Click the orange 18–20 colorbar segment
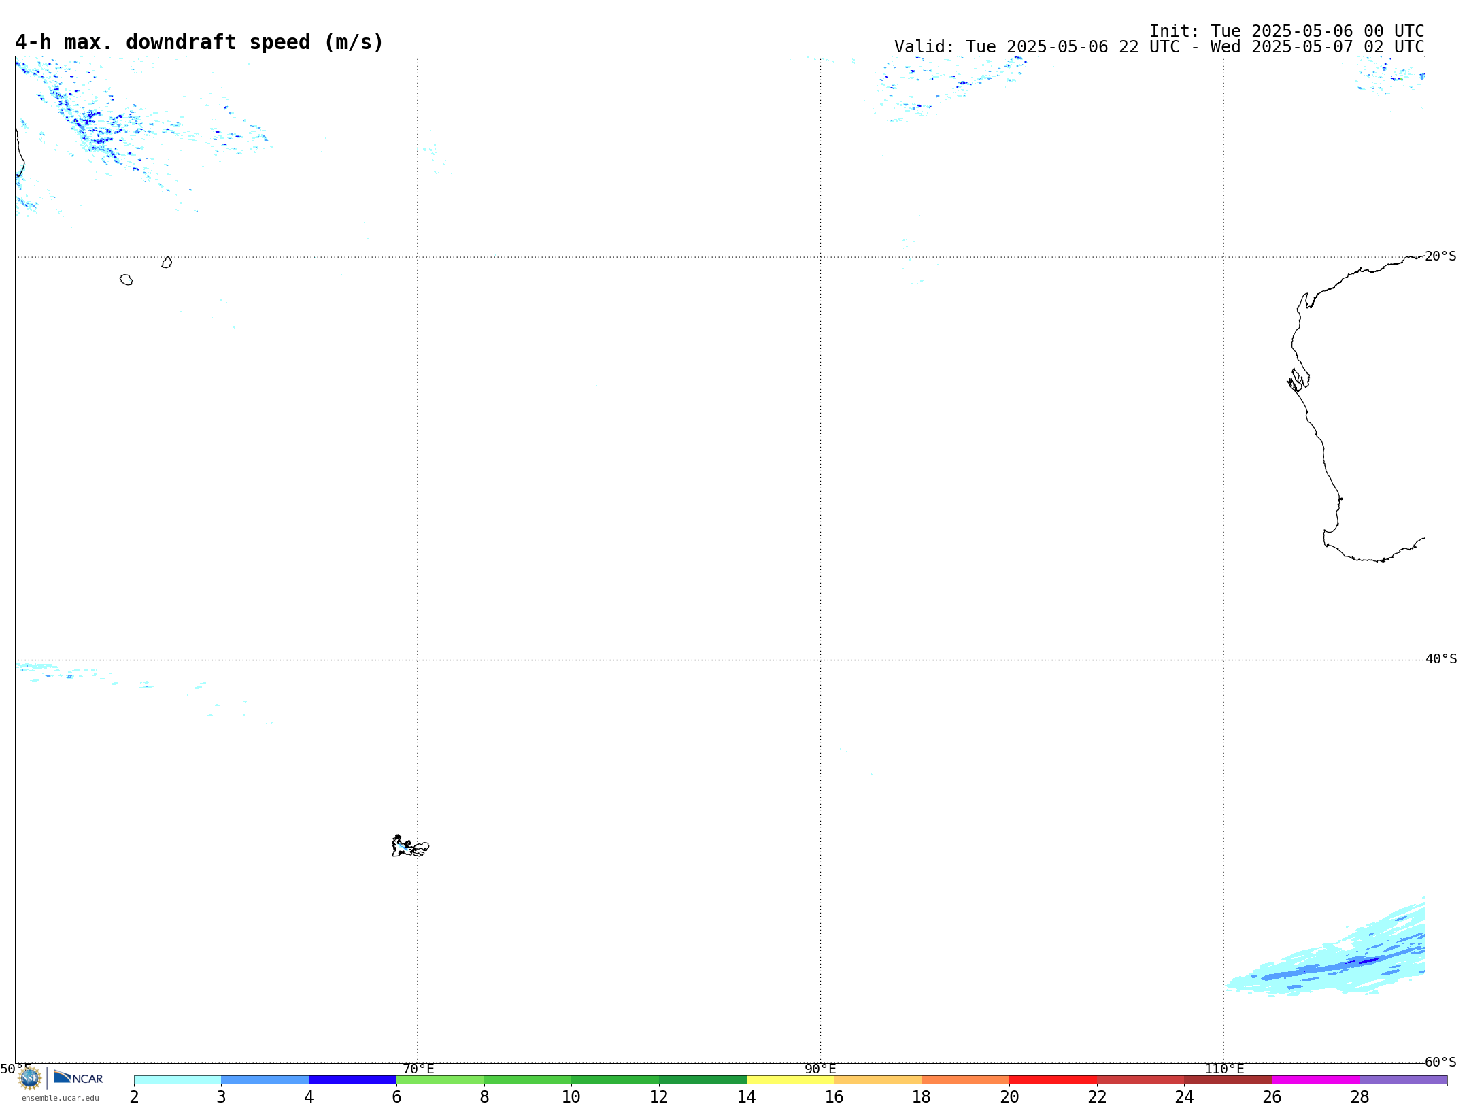The image size is (1469, 1106). click(966, 1080)
